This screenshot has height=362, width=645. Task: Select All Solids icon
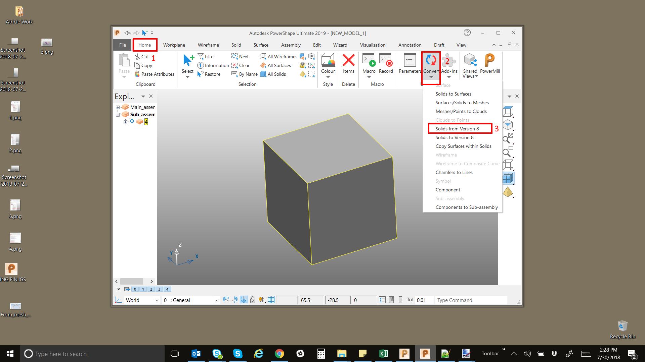click(x=273, y=74)
